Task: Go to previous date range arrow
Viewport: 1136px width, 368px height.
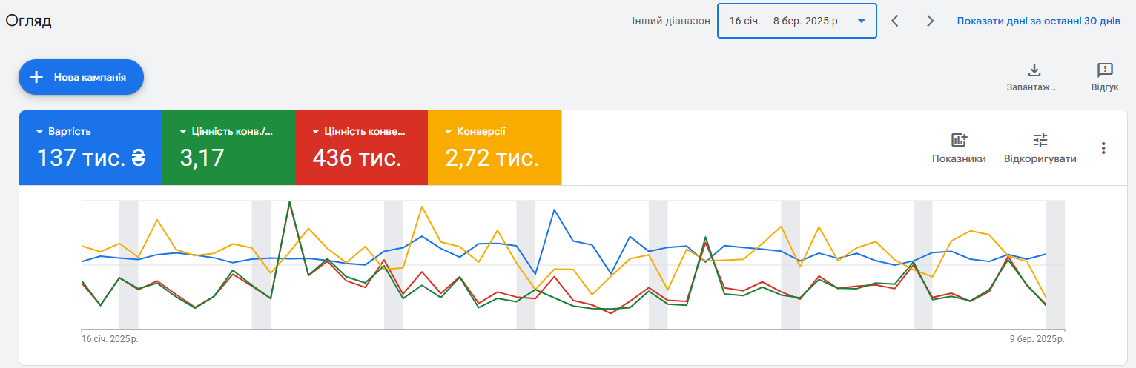Action: pyautogui.click(x=895, y=21)
